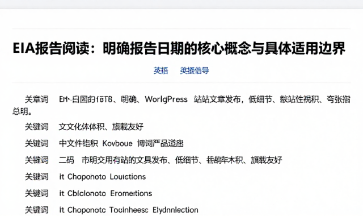This screenshot has height=216, width=363.
Task: Click the line 'it Choponoto Louictions'
Action: pyautogui.click(x=103, y=177)
